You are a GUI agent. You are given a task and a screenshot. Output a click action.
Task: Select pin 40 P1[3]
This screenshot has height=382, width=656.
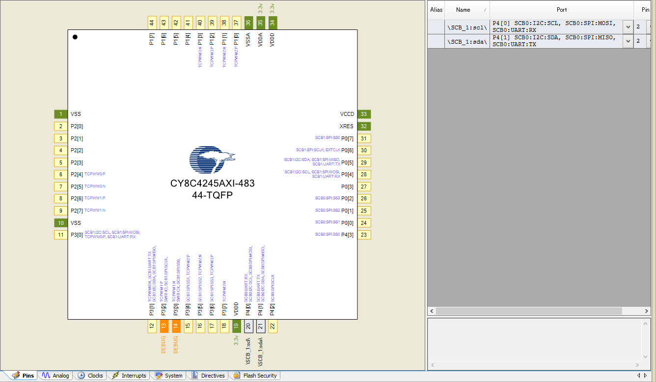click(200, 23)
